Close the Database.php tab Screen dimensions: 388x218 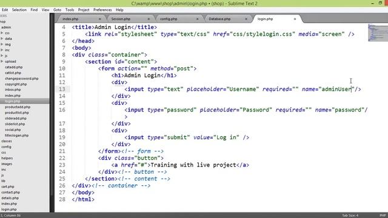246,19
